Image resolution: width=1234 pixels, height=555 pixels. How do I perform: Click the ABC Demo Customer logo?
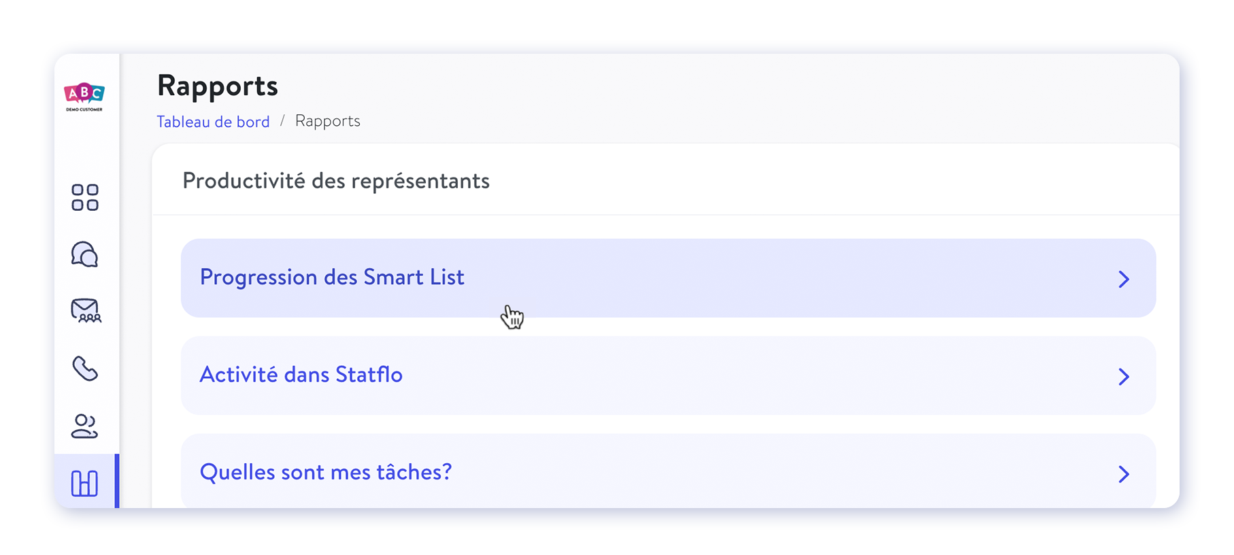click(84, 97)
